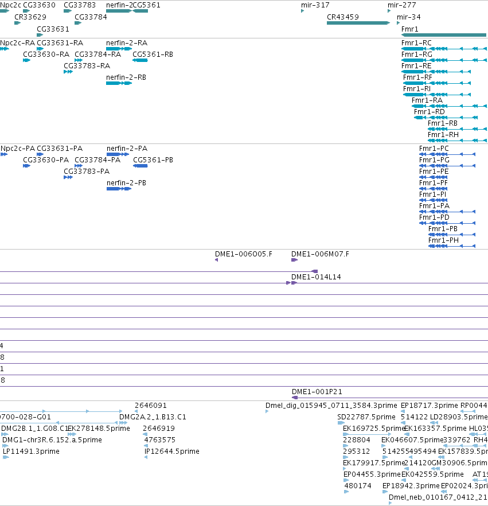Image resolution: width=488 pixels, height=506 pixels.
Task: Select EST 228804
Action: (357, 440)
